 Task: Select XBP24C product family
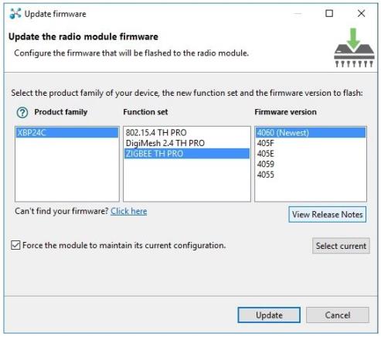(67, 133)
